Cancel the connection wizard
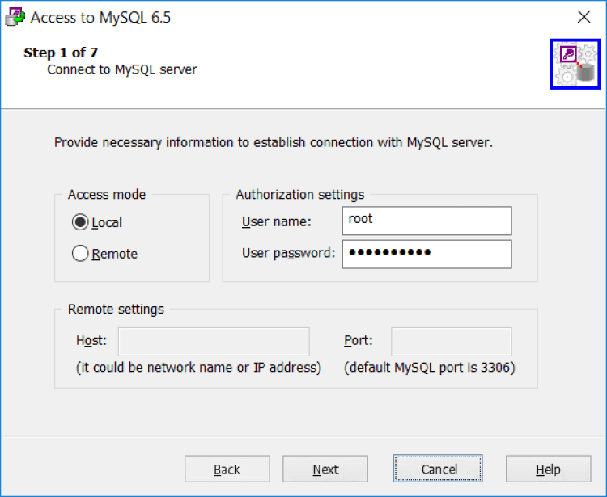Screen dimensions: 607x497 point(439,470)
